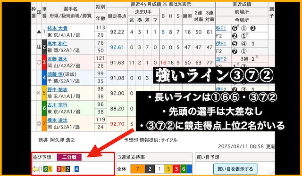Click blue car 4 chip in 並び予想 lineup
Image resolution: width=302 pixels, height=176 pixels.
[x=76, y=169]
